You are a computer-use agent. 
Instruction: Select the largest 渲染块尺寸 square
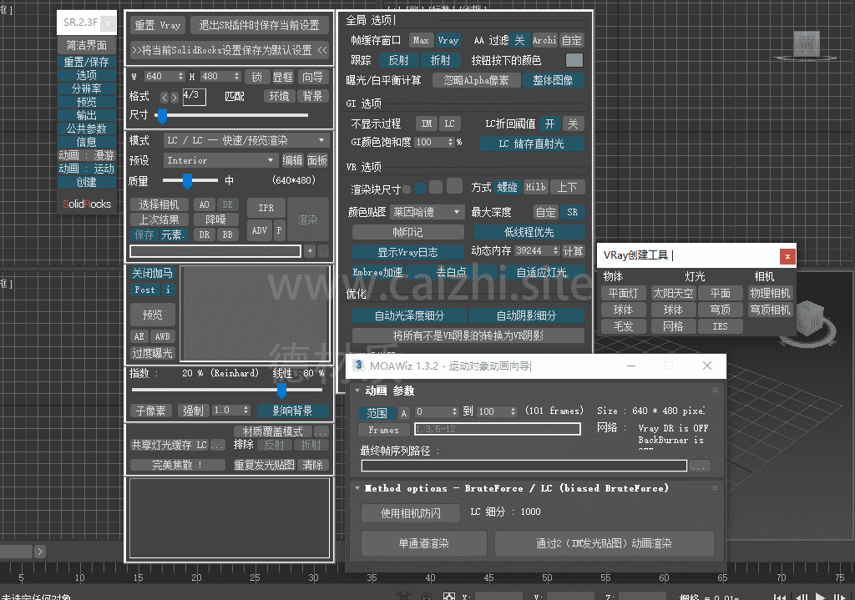click(454, 186)
